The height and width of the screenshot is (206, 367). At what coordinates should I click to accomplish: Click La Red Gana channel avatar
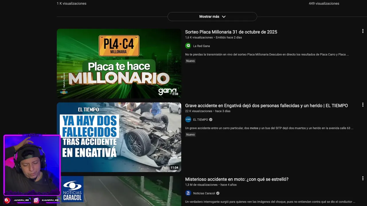coord(188,46)
